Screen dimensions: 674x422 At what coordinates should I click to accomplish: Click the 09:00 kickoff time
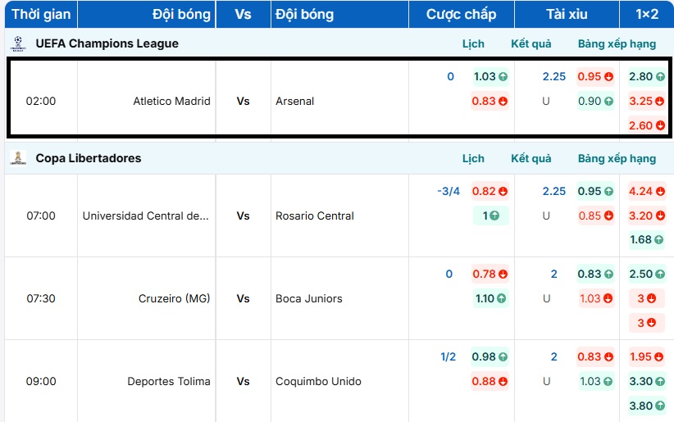(x=41, y=381)
